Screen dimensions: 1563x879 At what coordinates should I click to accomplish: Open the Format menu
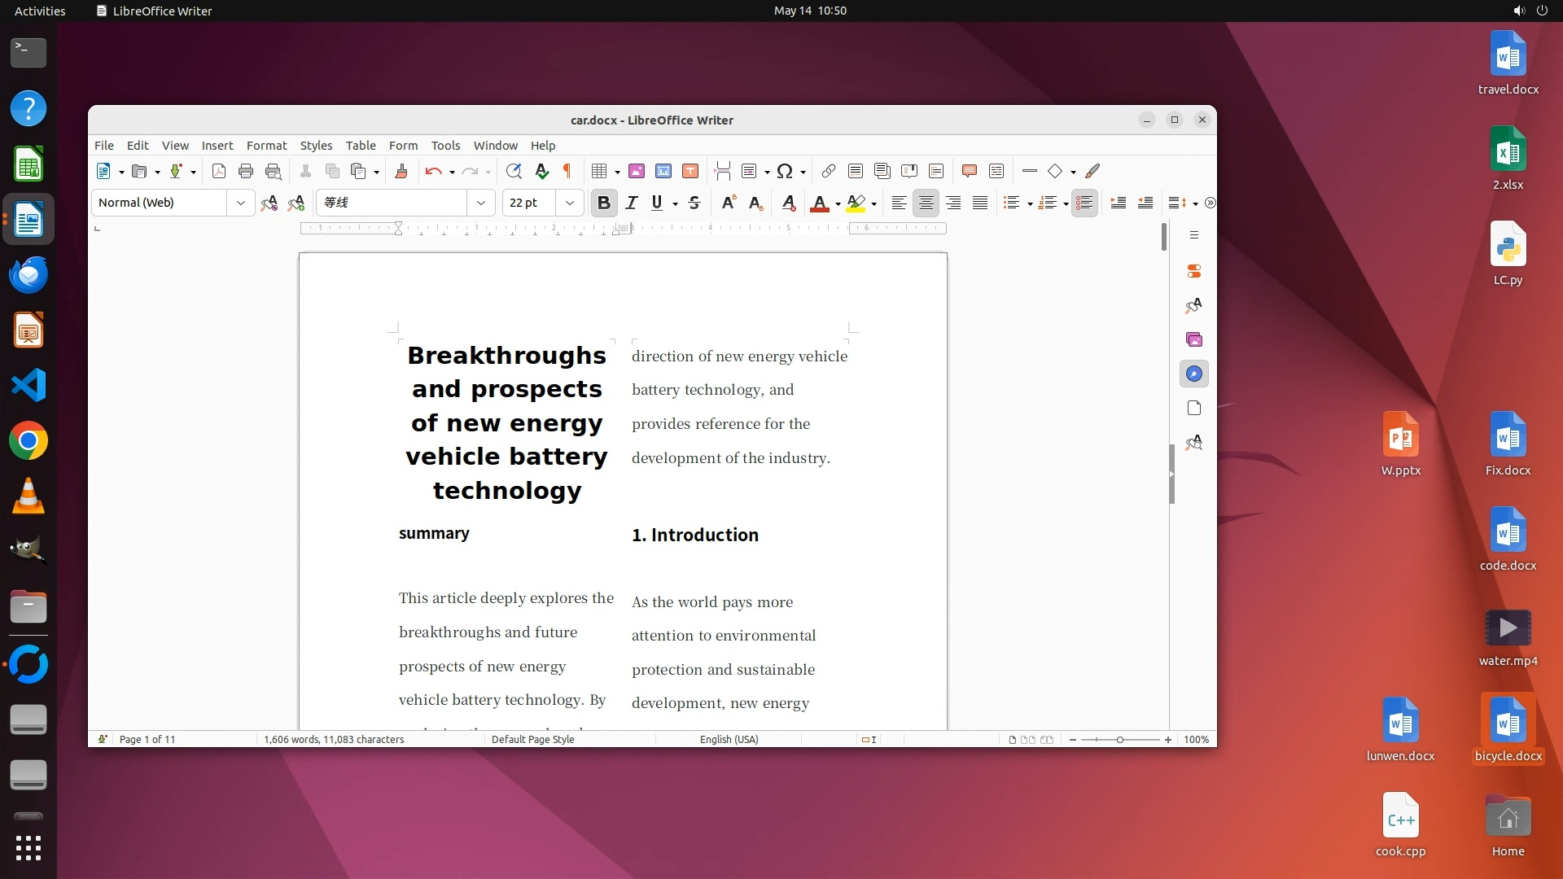click(266, 146)
